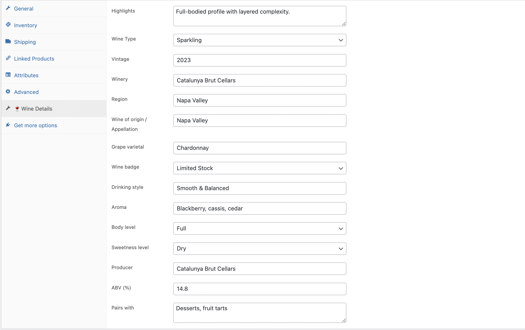525x330 pixels.
Task: Click the Advanced gear icon
Action: (8, 92)
